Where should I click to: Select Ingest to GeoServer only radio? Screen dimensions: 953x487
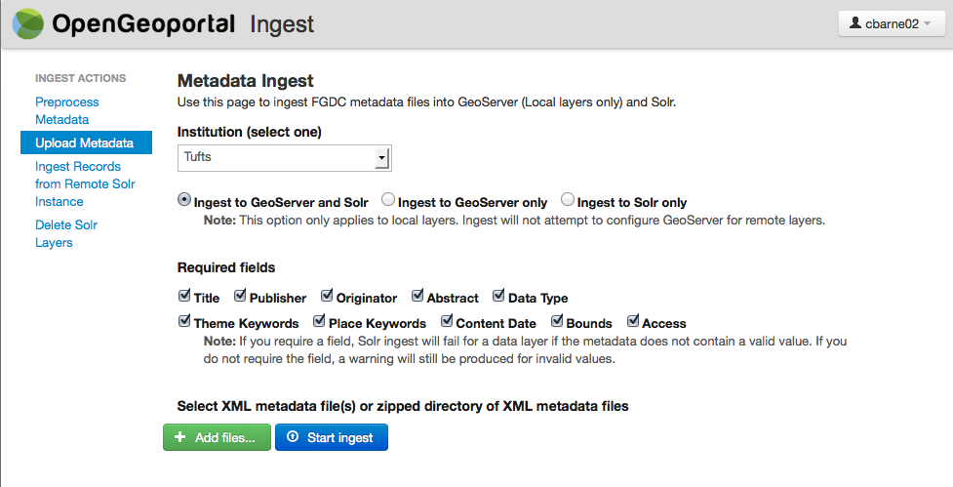point(388,199)
